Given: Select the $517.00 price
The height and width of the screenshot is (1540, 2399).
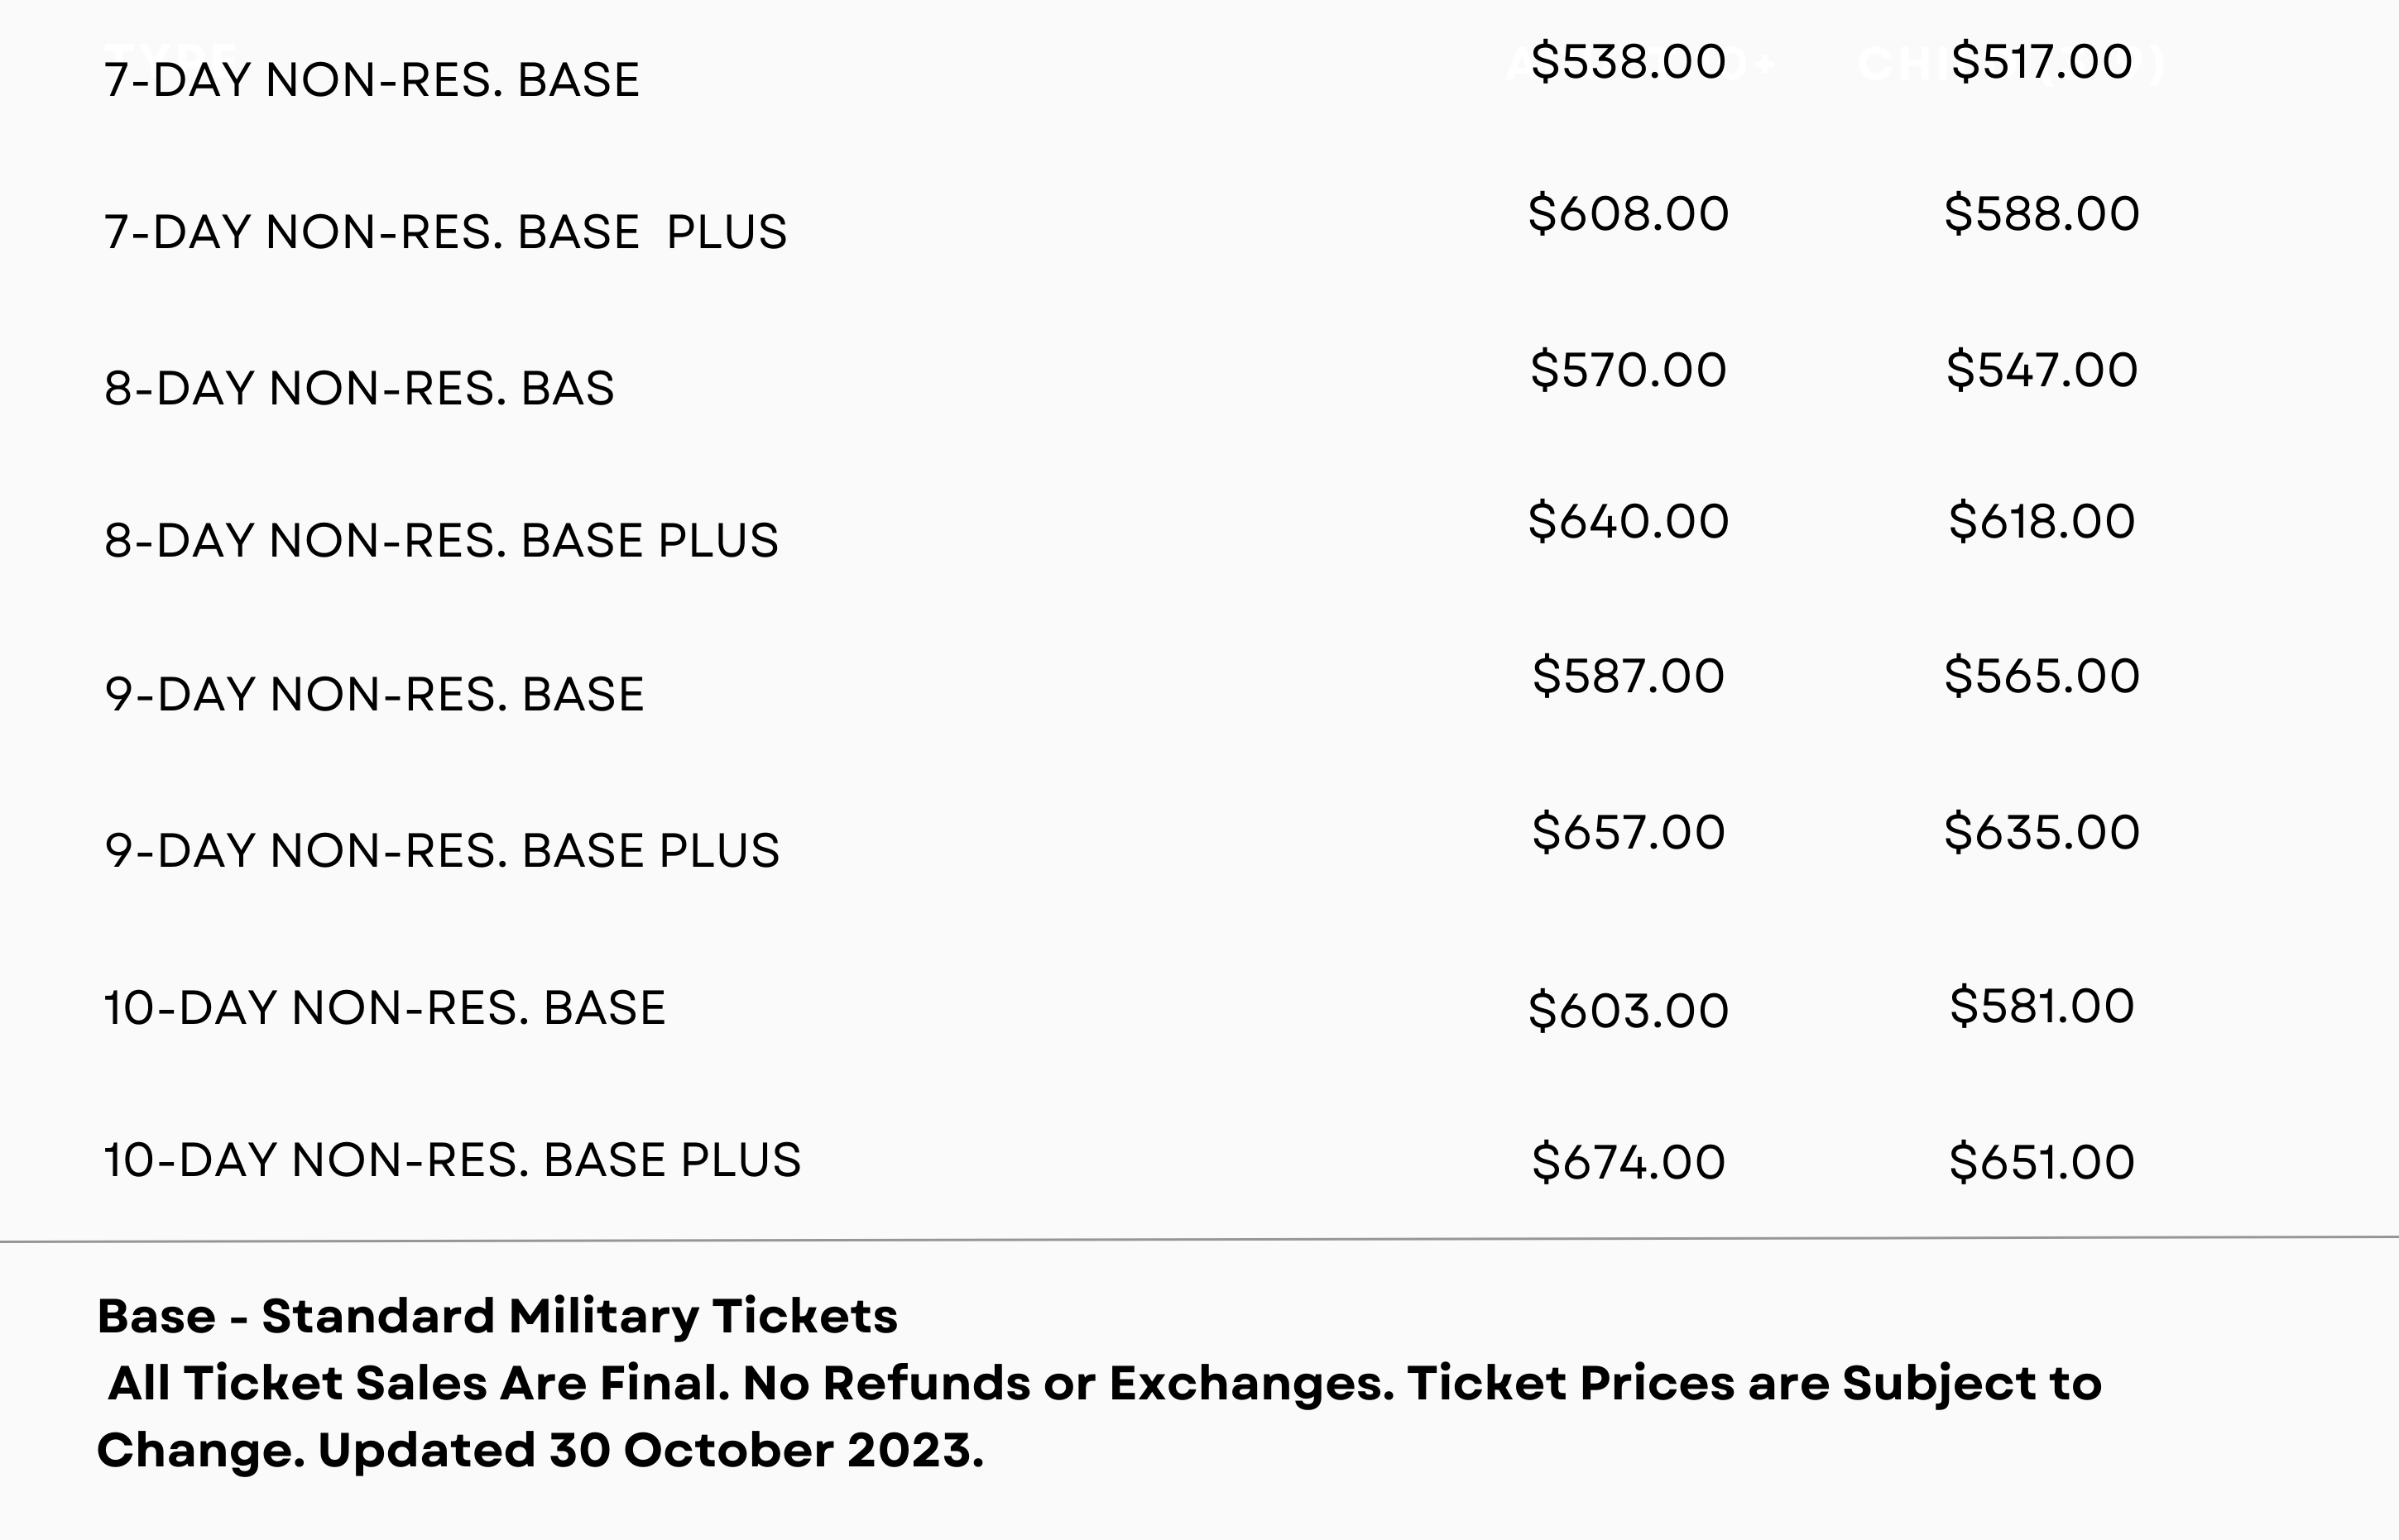Looking at the screenshot, I should click(2041, 62).
